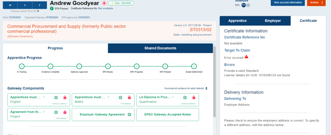Image resolution: width=331 pixels, height=135 pixels.
Task: Go to next apprentice record
Action: 39,5
